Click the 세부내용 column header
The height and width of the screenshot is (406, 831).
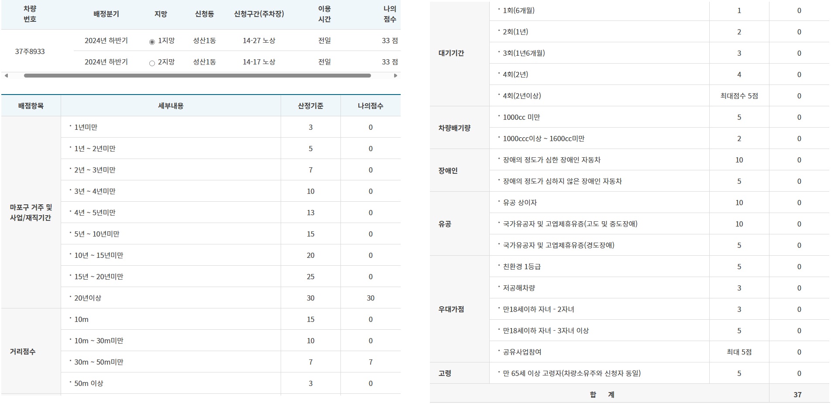pyautogui.click(x=171, y=106)
